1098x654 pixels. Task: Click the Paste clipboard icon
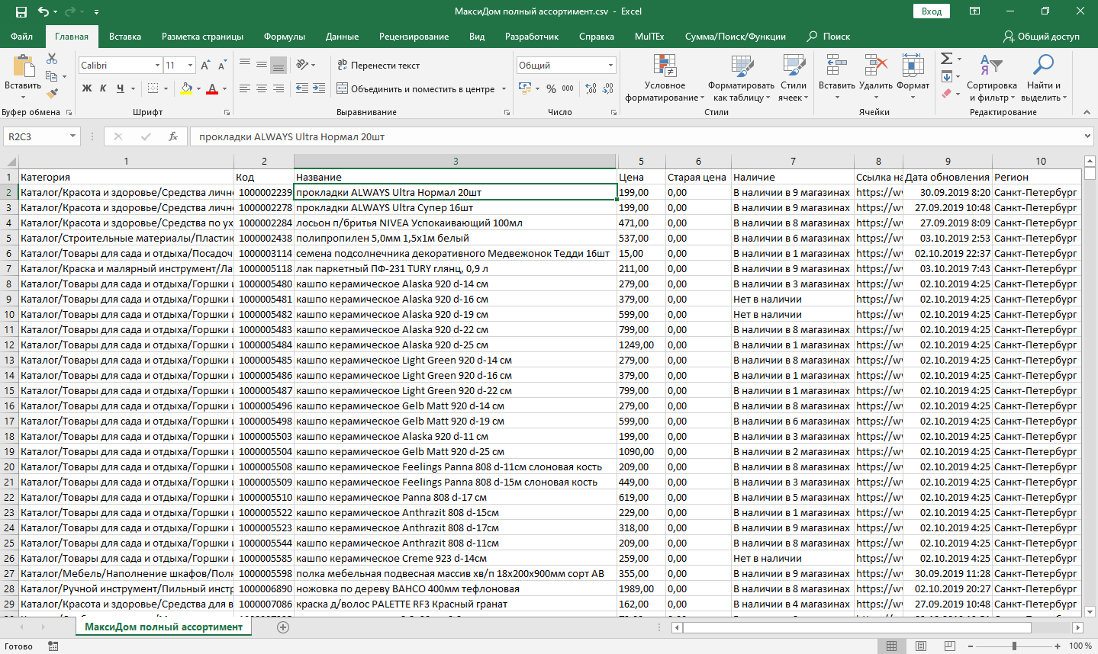pos(23,66)
